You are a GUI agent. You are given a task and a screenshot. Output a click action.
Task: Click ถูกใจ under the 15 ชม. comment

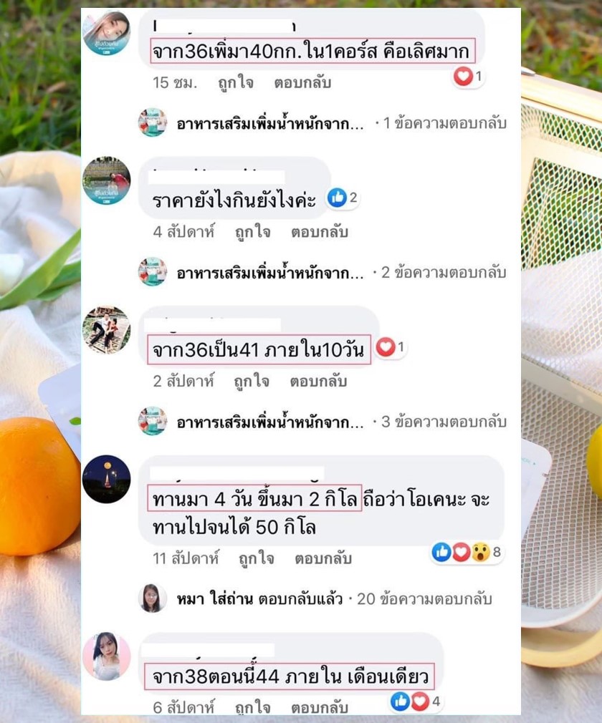(236, 82)
